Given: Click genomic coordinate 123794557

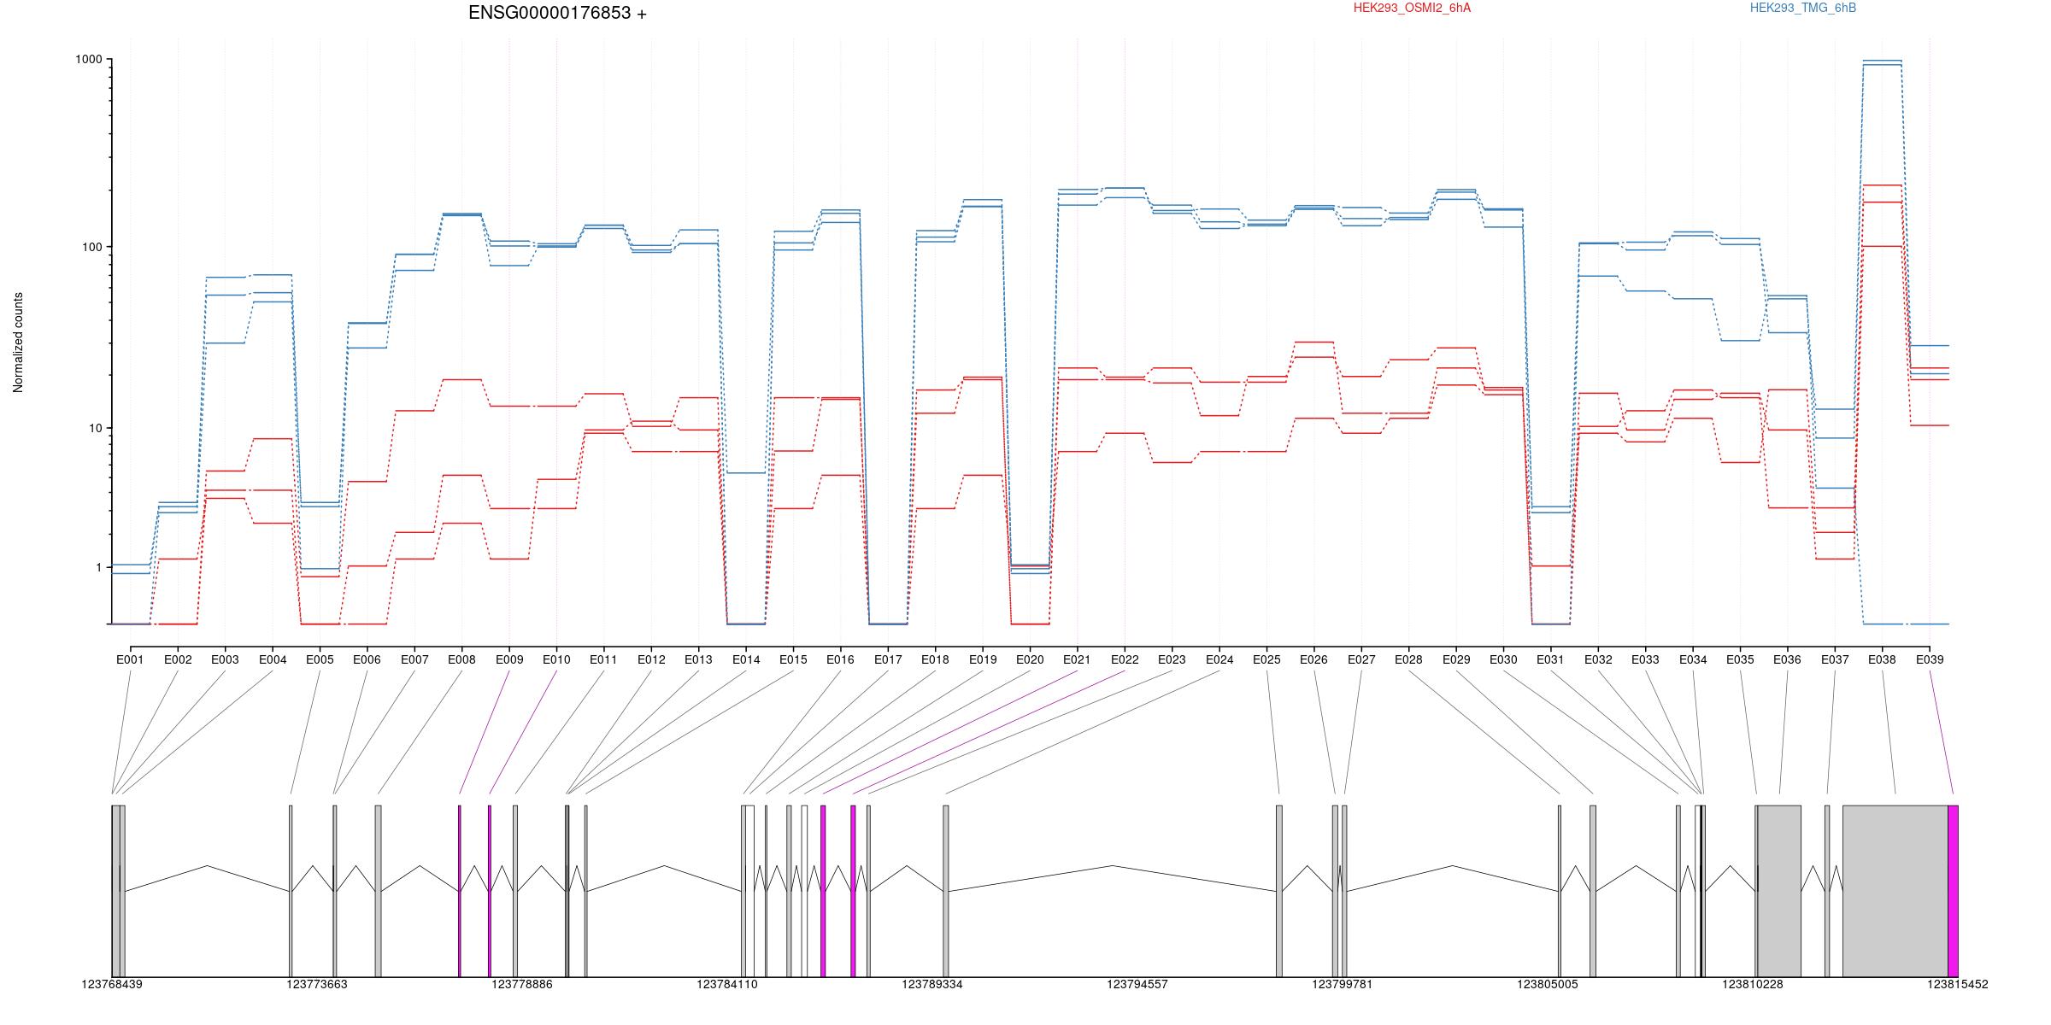Looking at the screenshot, I should pos(1137,984).
